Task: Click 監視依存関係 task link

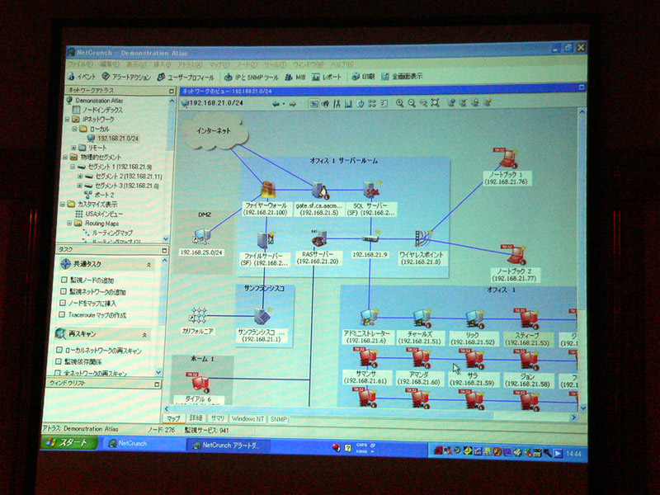Action: coord(83,361)
